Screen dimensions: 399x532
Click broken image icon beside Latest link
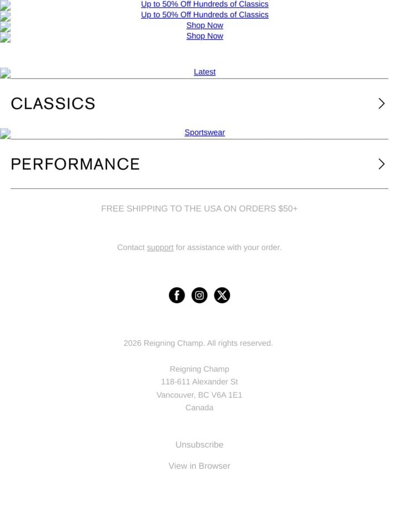pyautogui.click(x=5, y=73)
